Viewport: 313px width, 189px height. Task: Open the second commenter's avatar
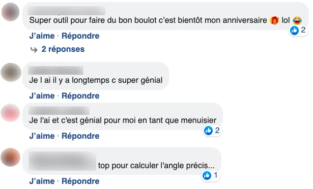(11, 72)
